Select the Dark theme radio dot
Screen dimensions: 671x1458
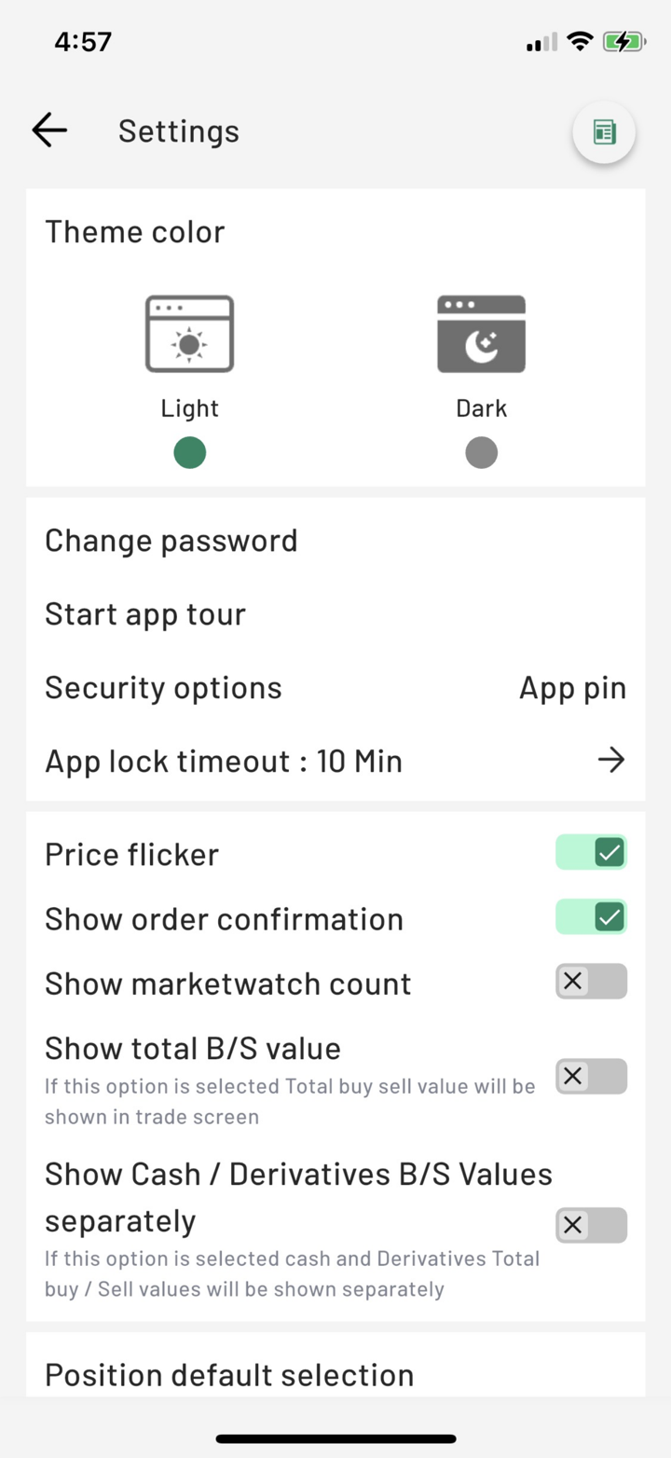pyautogui.click(x=481, y=453)
